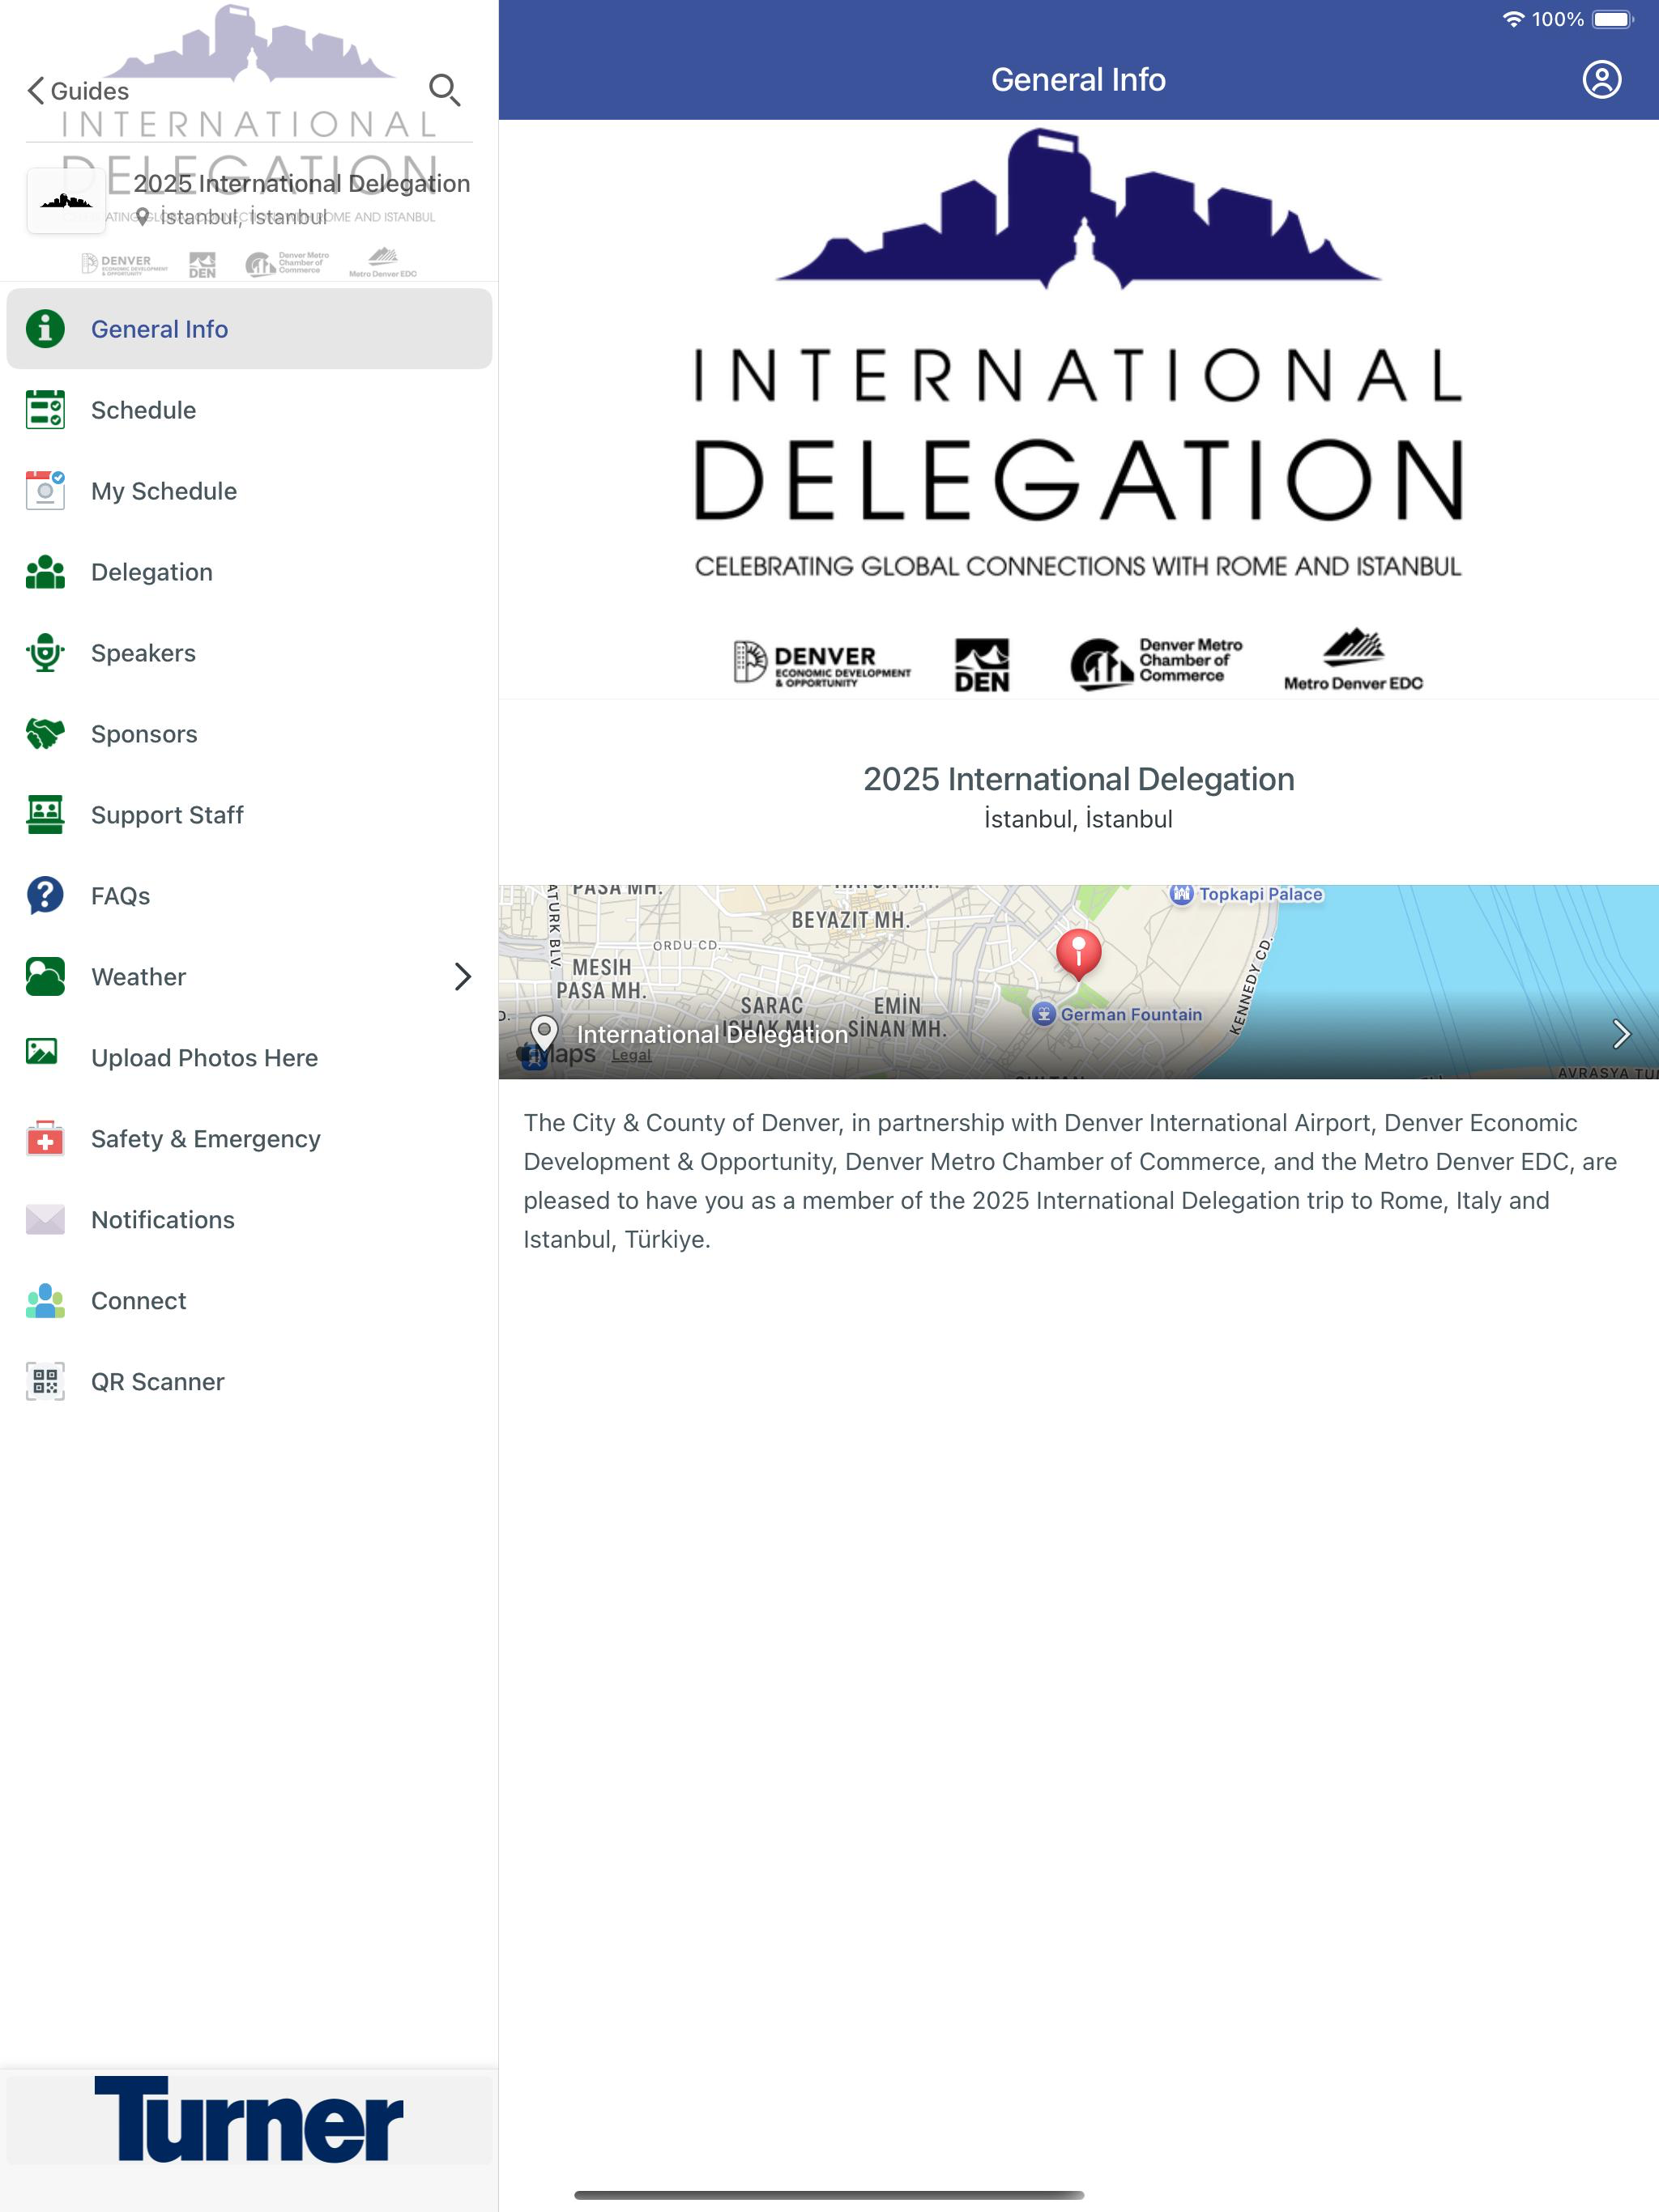Tap the My Schedule calendar icon
The height and width of the screenshot is (2212, 1659).
(x=45, y=491)
